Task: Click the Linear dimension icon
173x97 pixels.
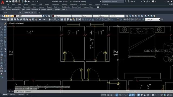Action: click(84, 20)
